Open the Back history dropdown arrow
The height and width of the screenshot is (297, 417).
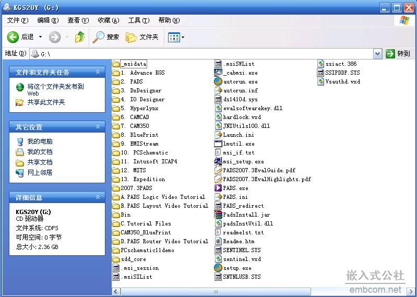pos(40,37)
